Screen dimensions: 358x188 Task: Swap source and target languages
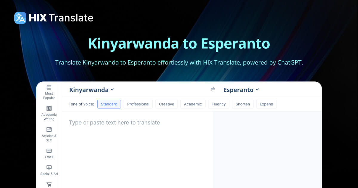[213, 89]
